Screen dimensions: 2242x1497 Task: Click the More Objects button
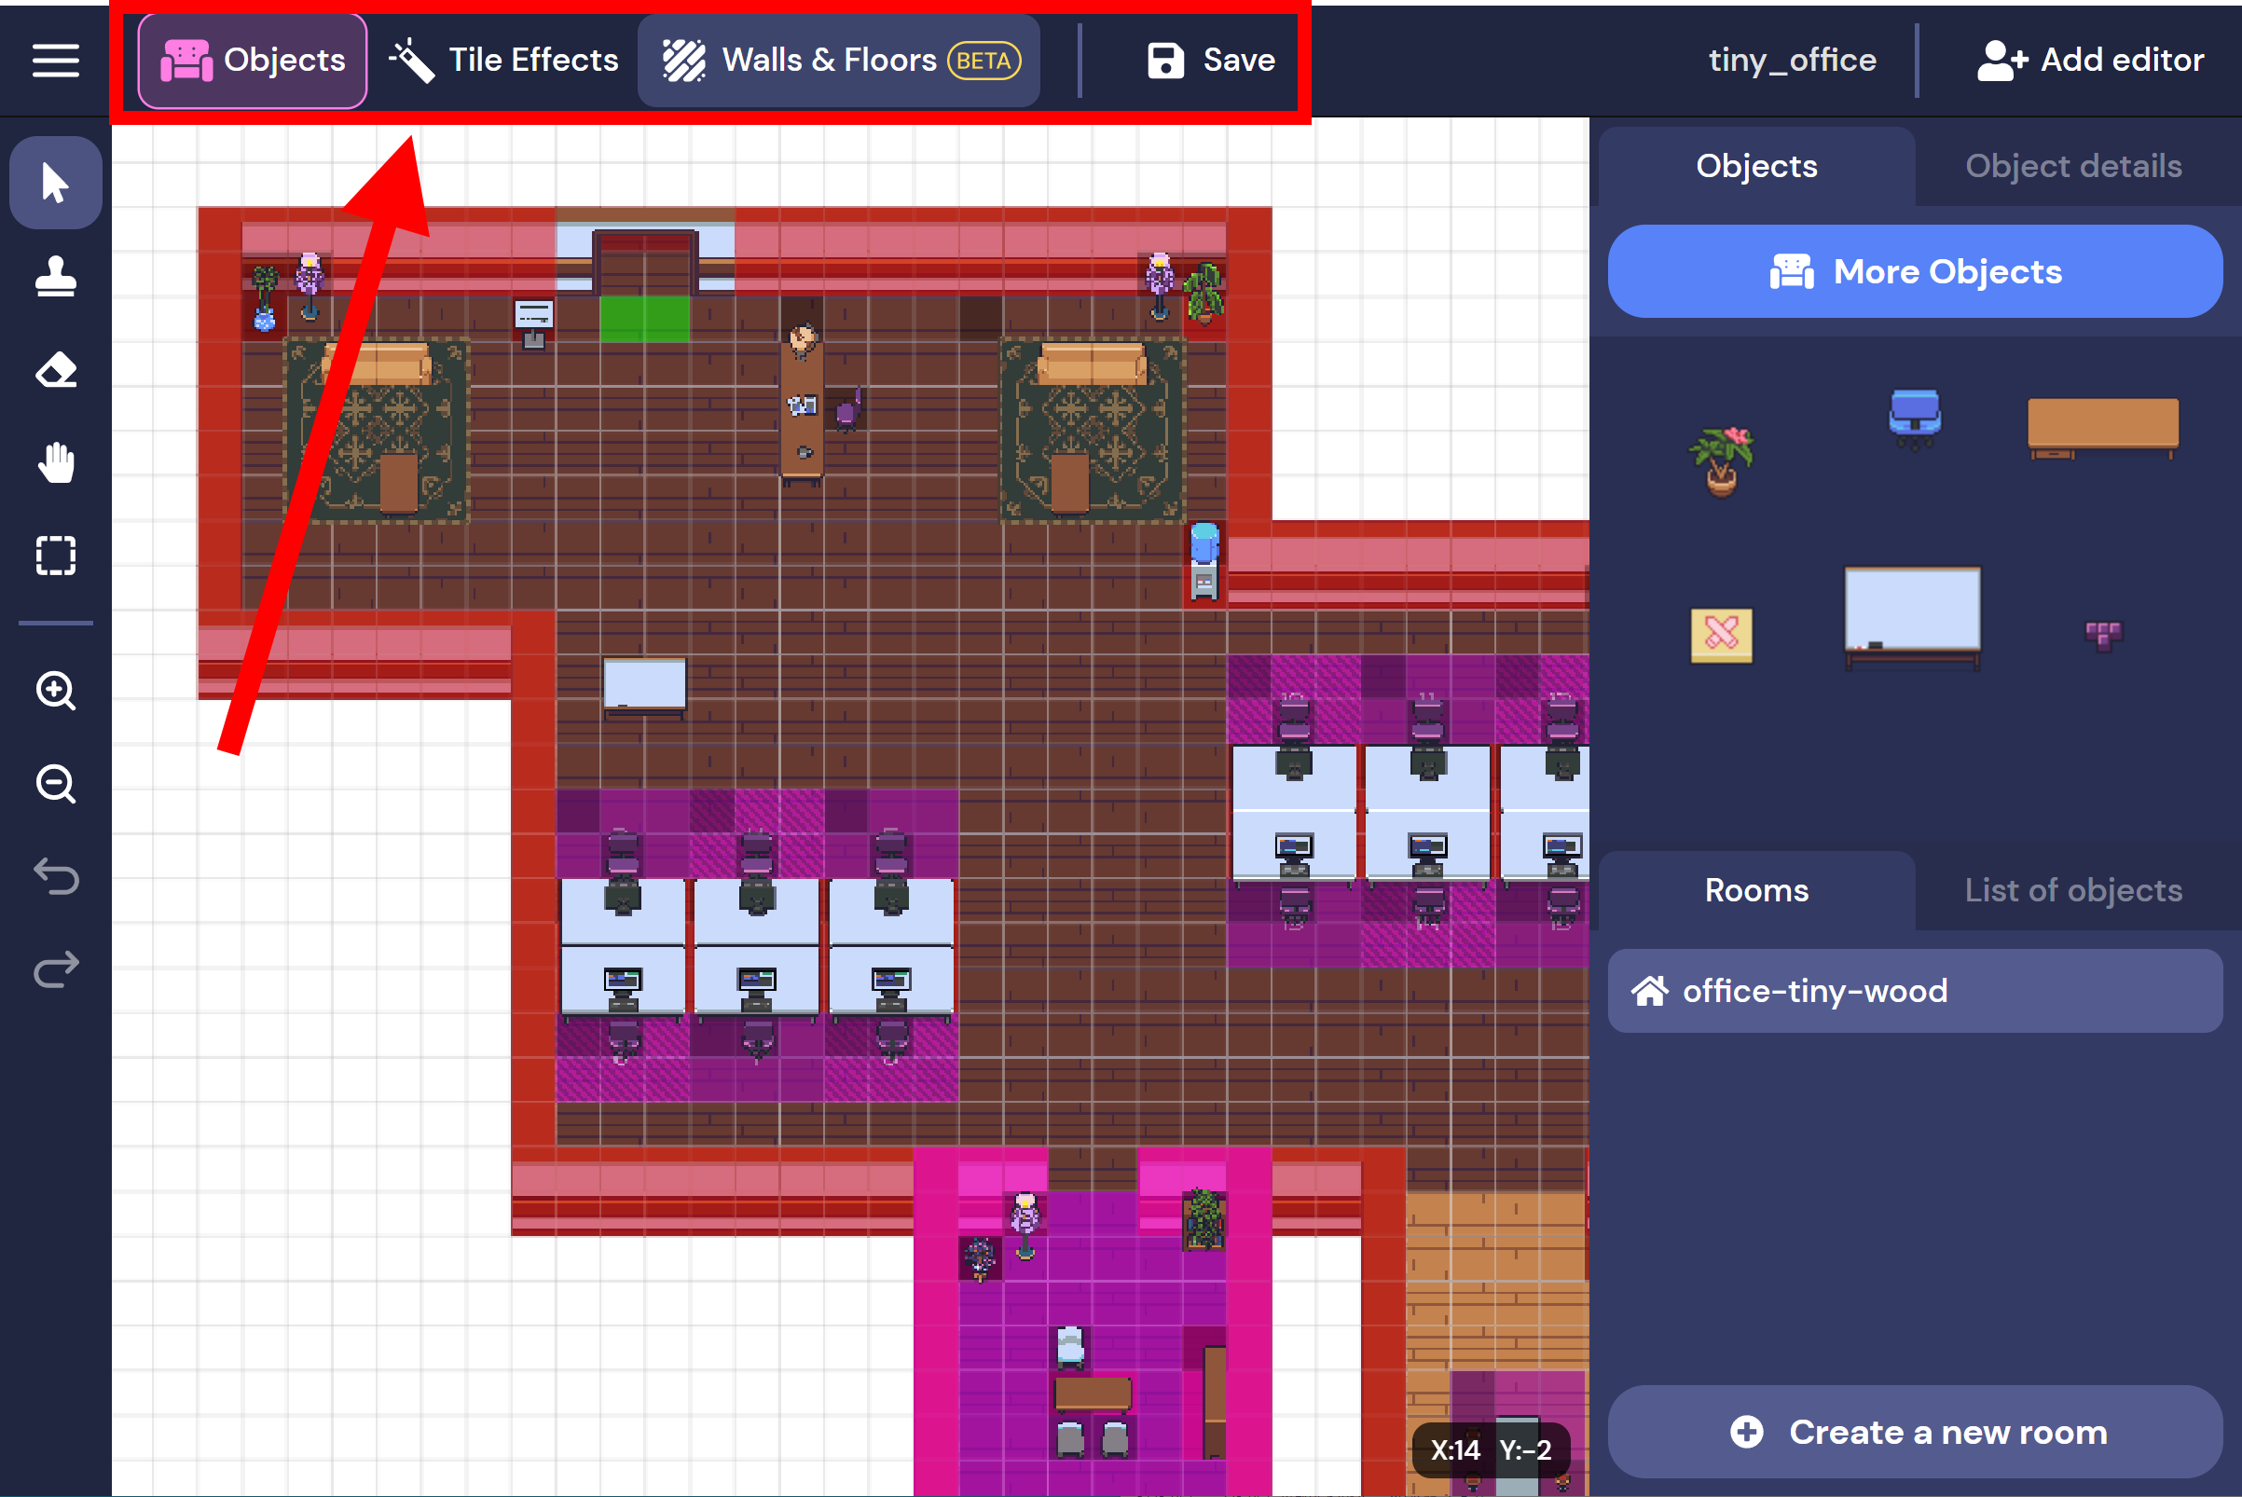tap(1915, 272)
